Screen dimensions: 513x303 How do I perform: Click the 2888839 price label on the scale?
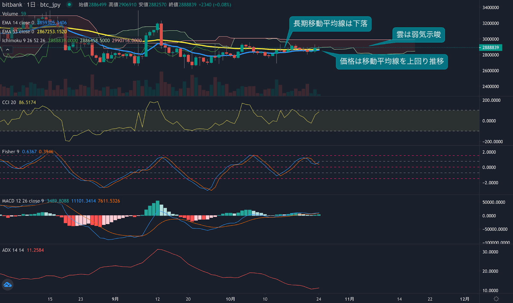491,47
